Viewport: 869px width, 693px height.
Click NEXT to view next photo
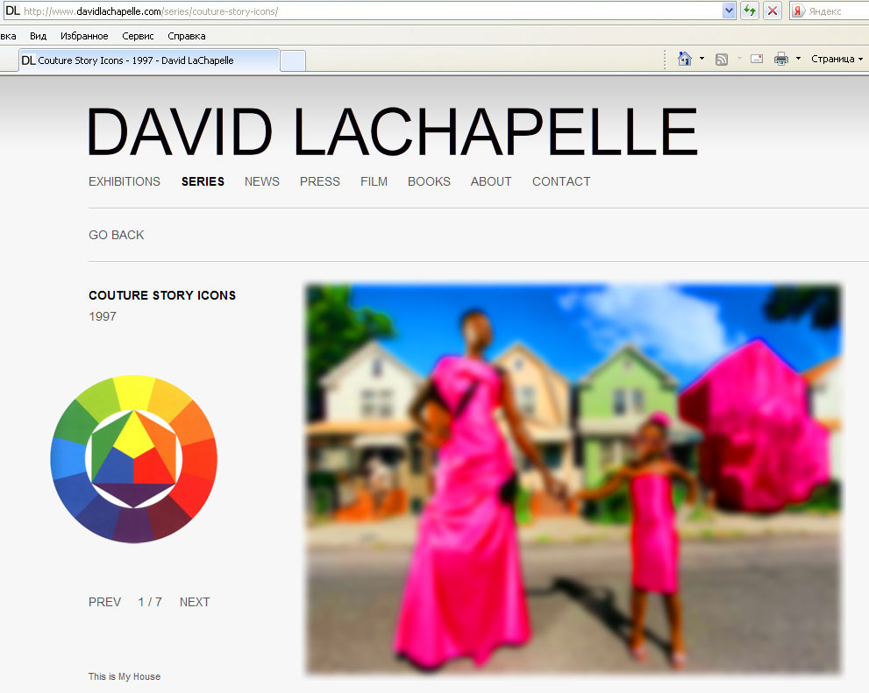195,602
